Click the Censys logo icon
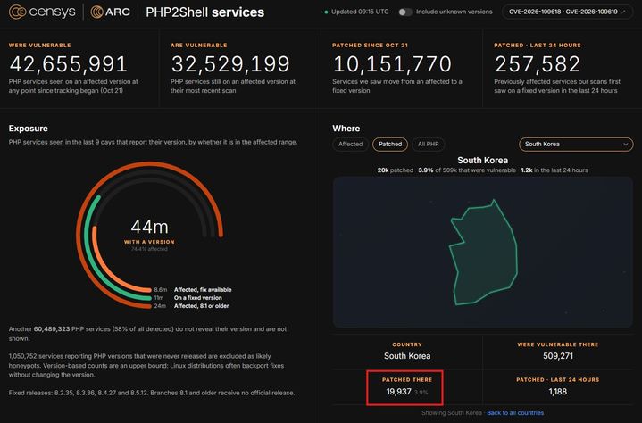The height and width of the screenshot is (423, 642). pos(17,12)
